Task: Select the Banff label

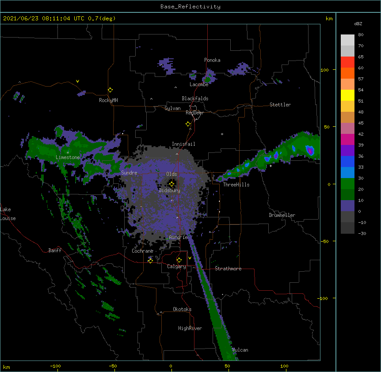Action: [55, 251]
